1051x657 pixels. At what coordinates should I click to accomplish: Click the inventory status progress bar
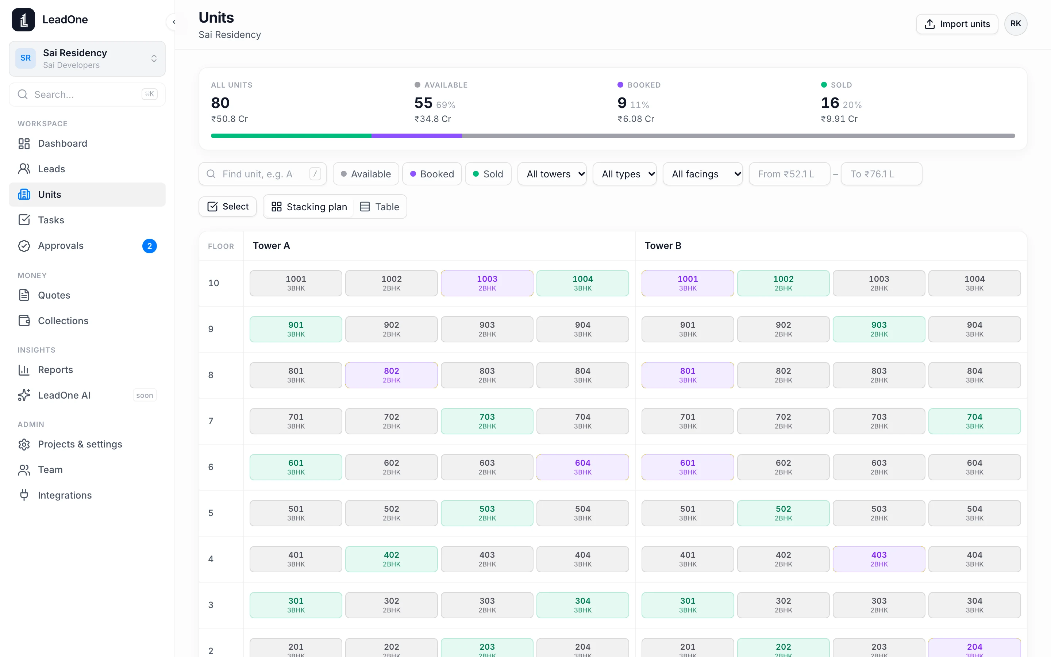613,135
